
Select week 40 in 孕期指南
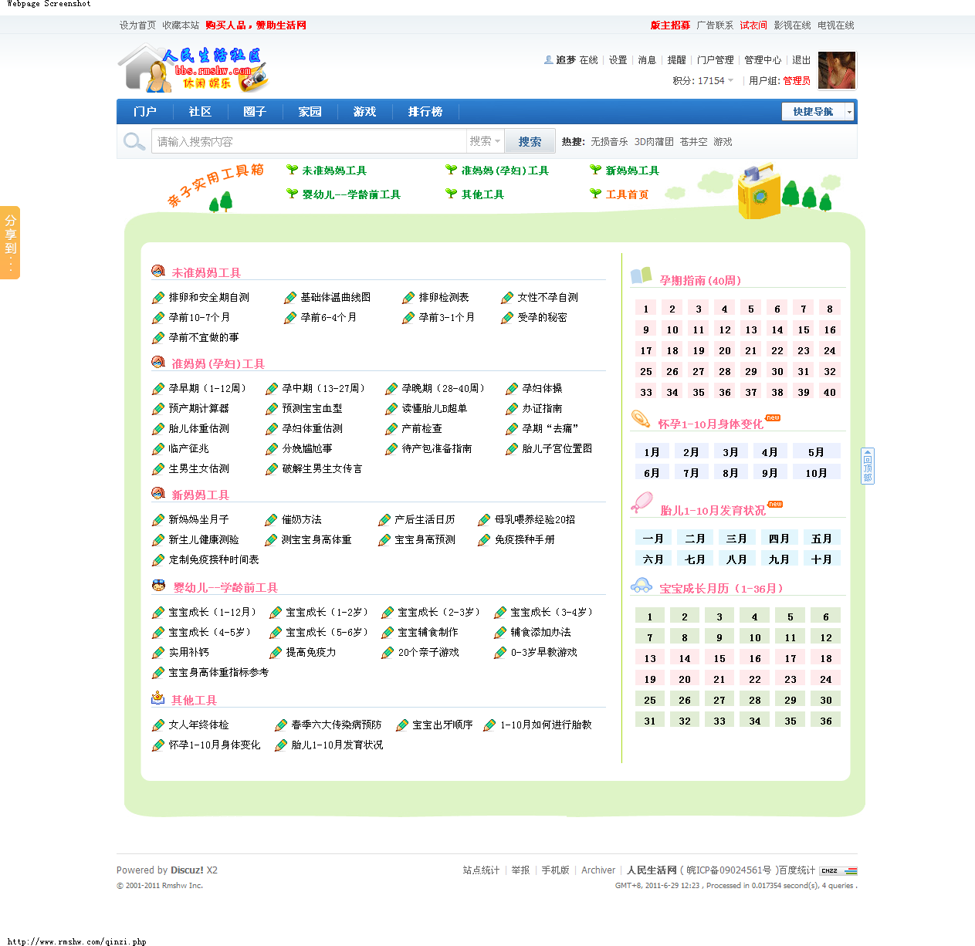(x=830, y=392)
